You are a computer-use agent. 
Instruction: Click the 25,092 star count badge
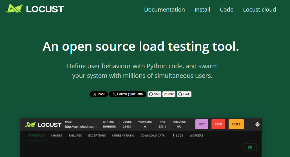169,94
